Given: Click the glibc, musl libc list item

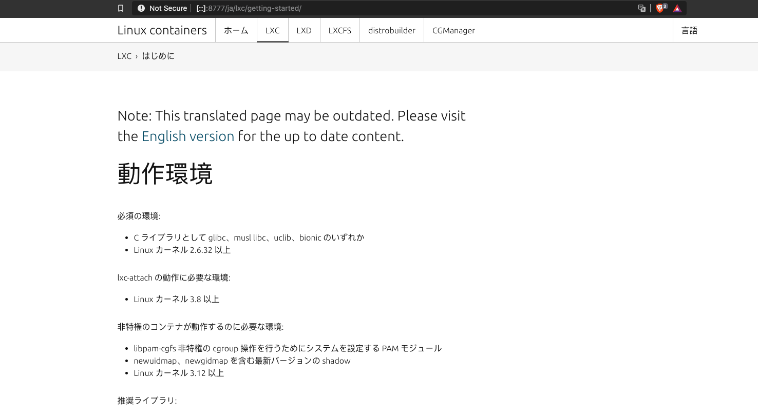Looking at the screenshot, I should (x=249, y=237).
